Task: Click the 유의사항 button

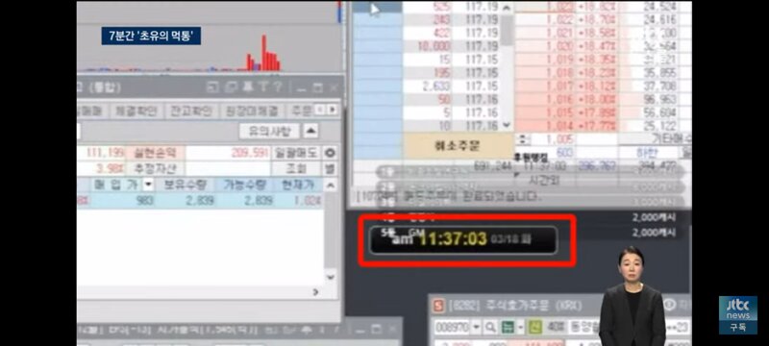Action: [x=269, y=131]
